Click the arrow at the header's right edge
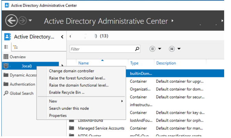231x138 pixels. point(222,21)
